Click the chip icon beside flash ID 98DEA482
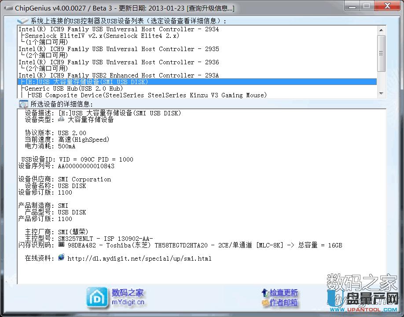Viewport: 404px width, 317px height. click(61, 245)
